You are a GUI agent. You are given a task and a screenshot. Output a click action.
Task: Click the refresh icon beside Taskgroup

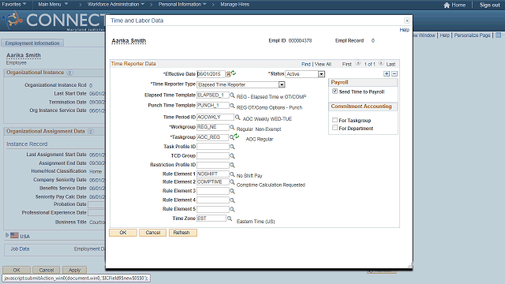(237, 136)
